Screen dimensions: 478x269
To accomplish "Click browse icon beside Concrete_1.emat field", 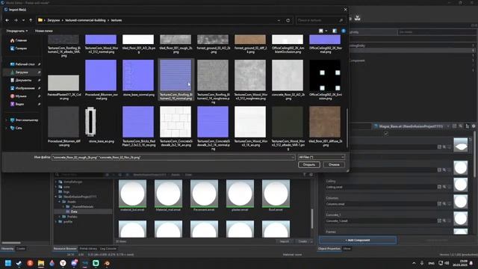I will [x=439, y=220].
